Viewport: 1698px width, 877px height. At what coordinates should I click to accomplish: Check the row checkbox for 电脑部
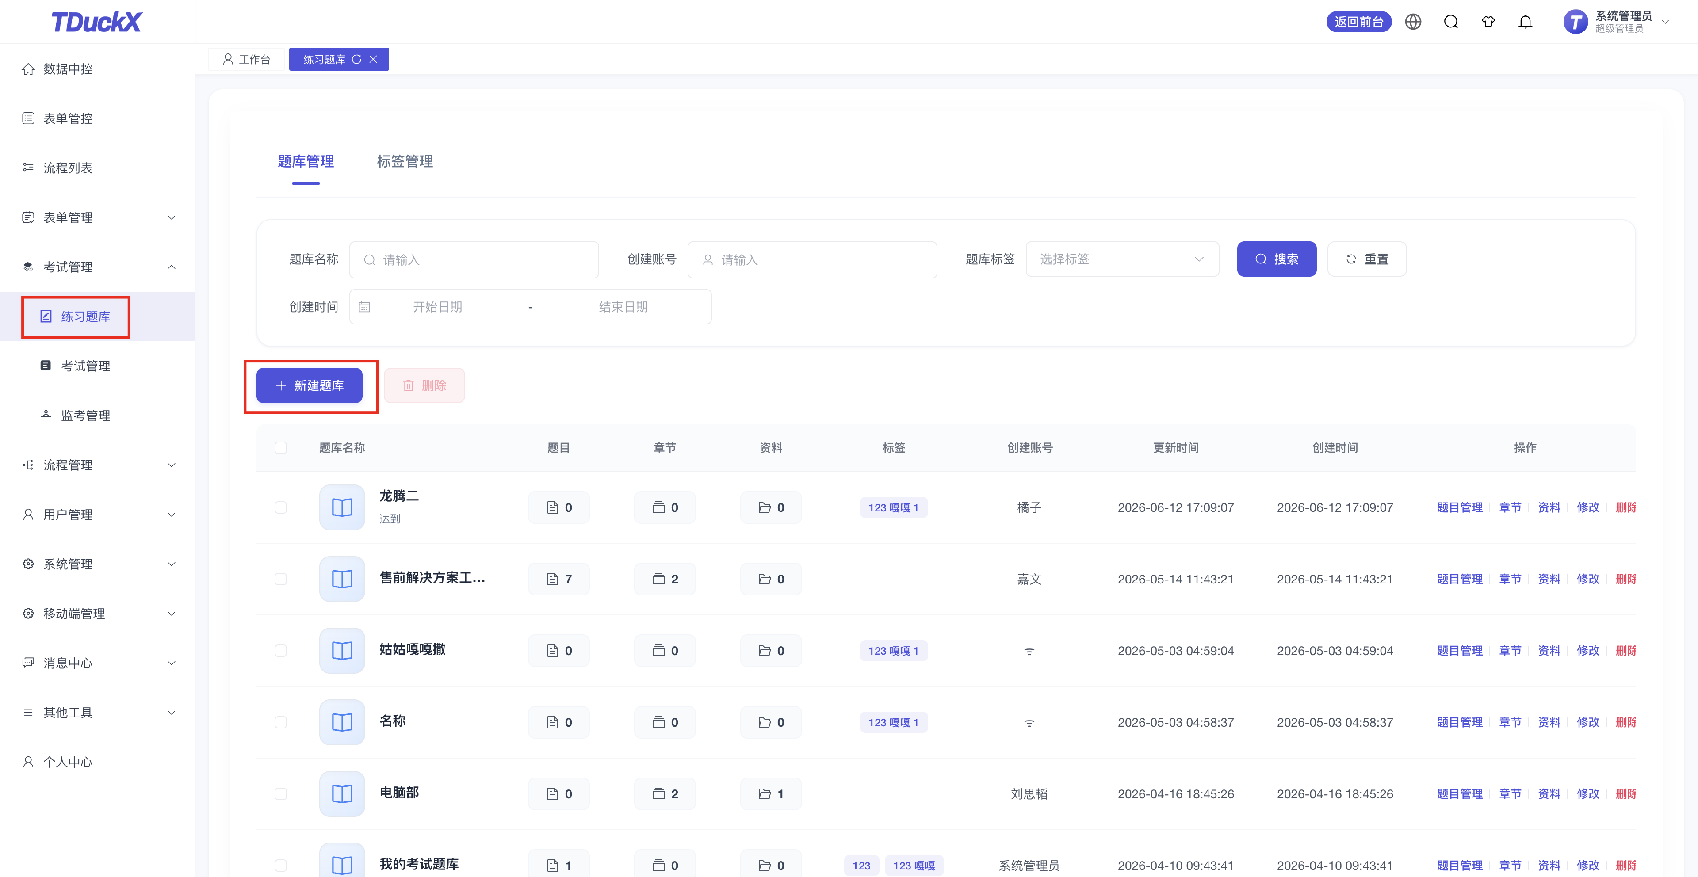click(x=281, y=794)
